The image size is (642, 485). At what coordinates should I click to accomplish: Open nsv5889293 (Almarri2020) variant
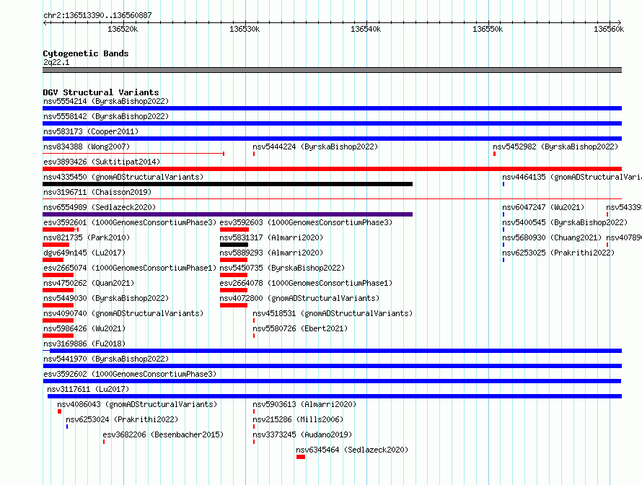[x=271, y=253]
